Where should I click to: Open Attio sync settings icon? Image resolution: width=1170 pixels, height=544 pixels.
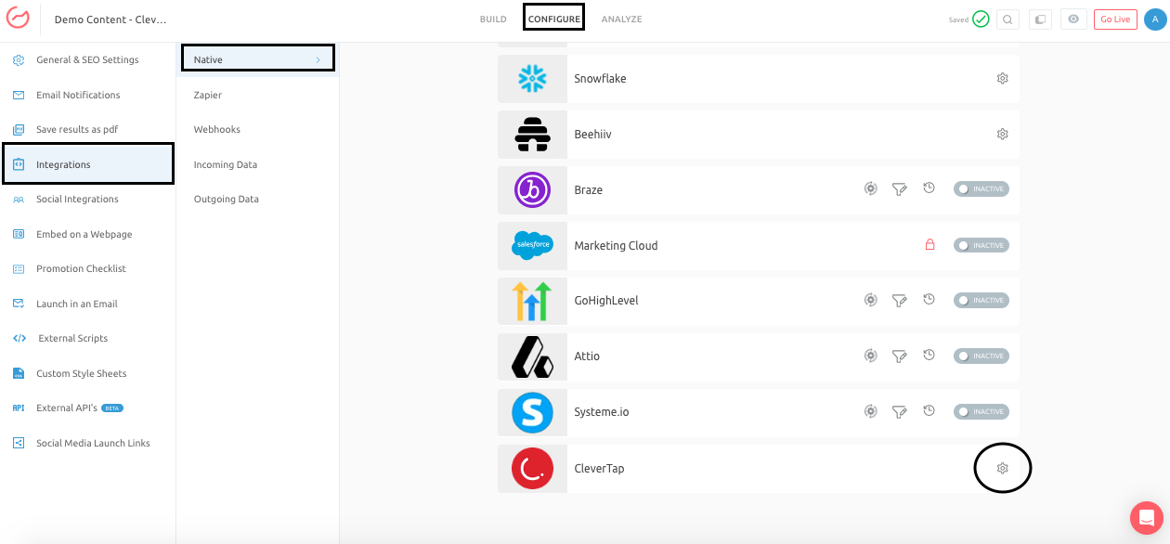tap(870, 356)
